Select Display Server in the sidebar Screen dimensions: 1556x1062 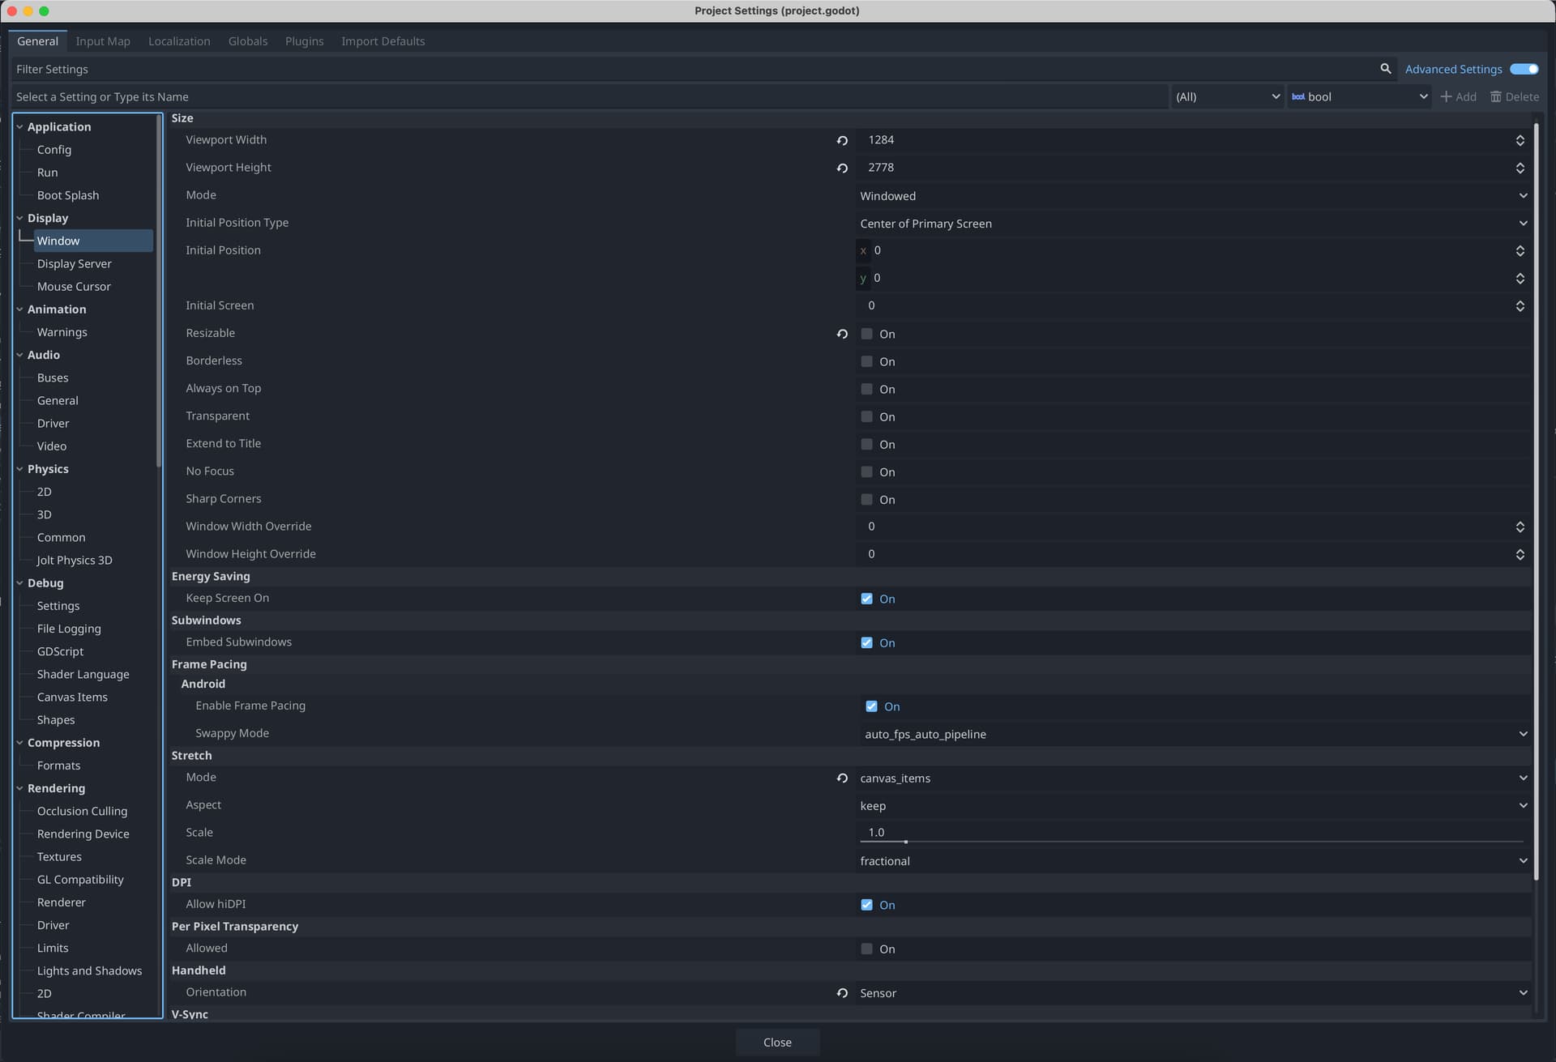74,264
